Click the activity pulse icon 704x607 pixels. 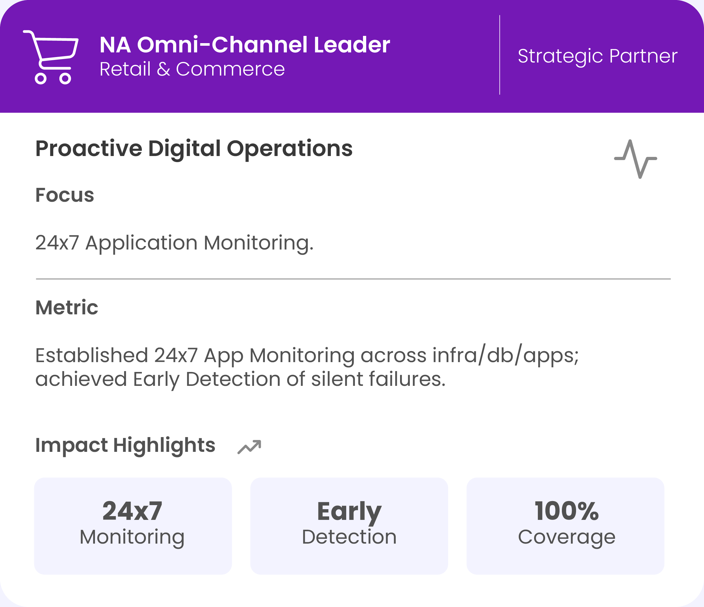click(x=635, y=159)
